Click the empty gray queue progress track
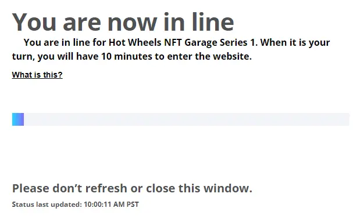This screenshot has width=353, height=219. (x=187, y=119)
